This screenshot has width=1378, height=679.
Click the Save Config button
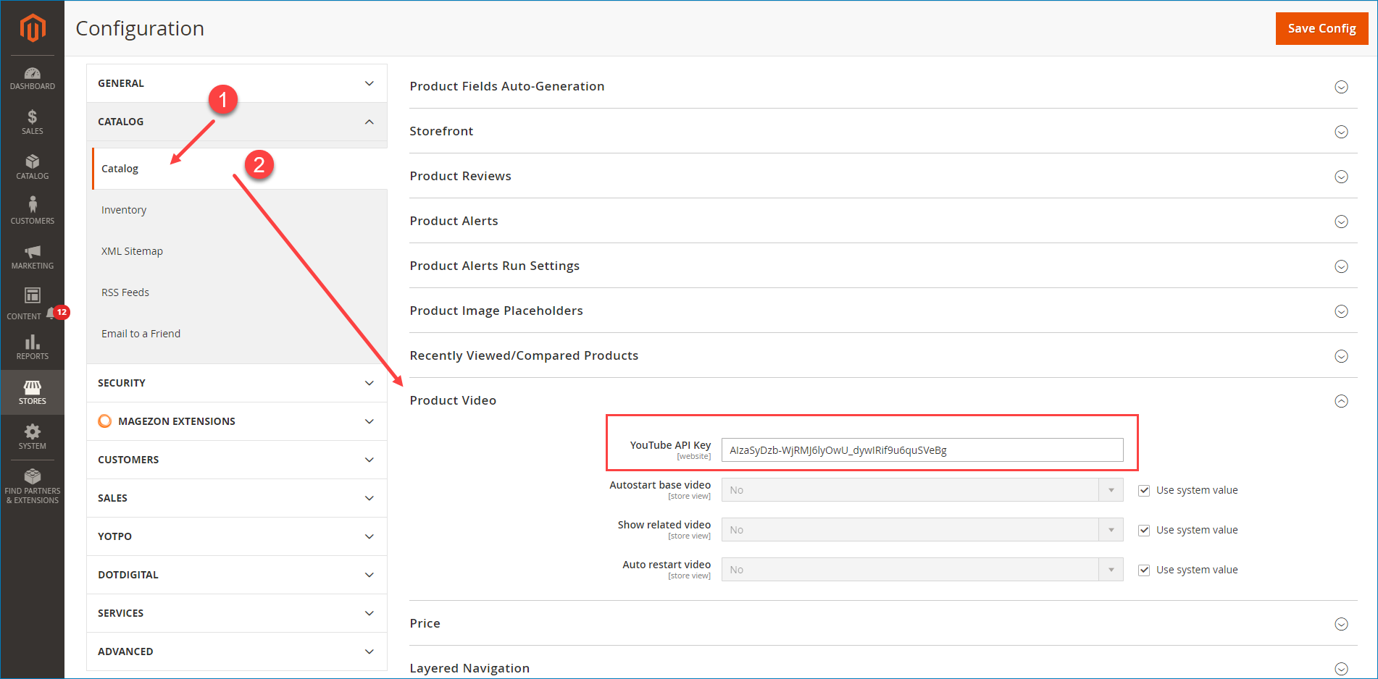tap(1321, 28)
